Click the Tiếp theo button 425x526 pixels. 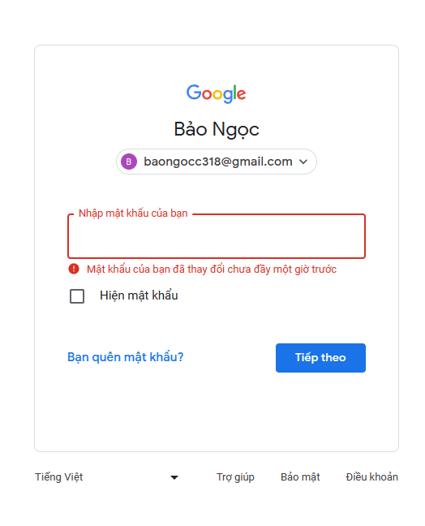320,358
